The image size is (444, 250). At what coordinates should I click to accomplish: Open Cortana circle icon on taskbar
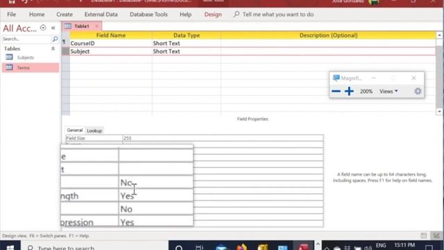coord(179,247)
